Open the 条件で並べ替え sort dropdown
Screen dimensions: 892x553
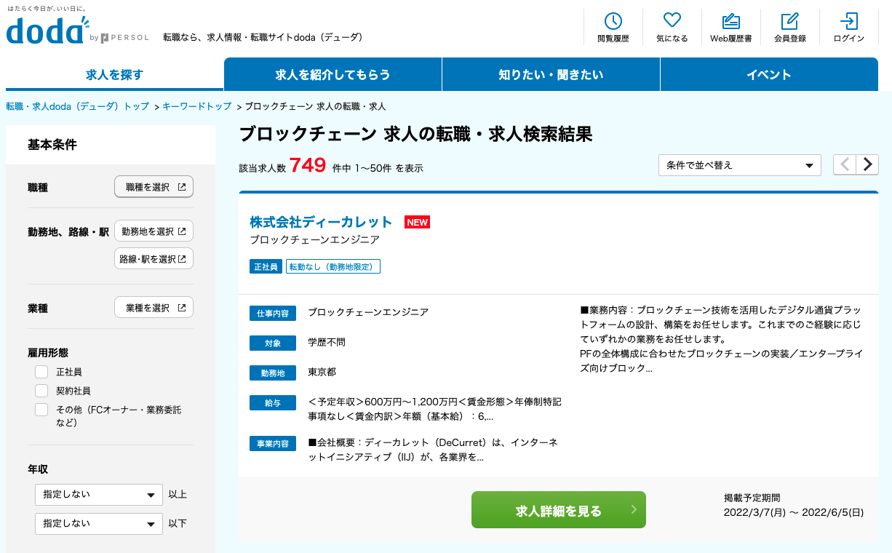tap(739, 165)
